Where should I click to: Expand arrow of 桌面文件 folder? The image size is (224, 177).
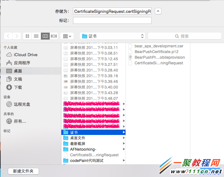tap(124, 138)
